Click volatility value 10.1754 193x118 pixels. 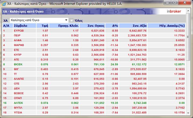[179, 112]
